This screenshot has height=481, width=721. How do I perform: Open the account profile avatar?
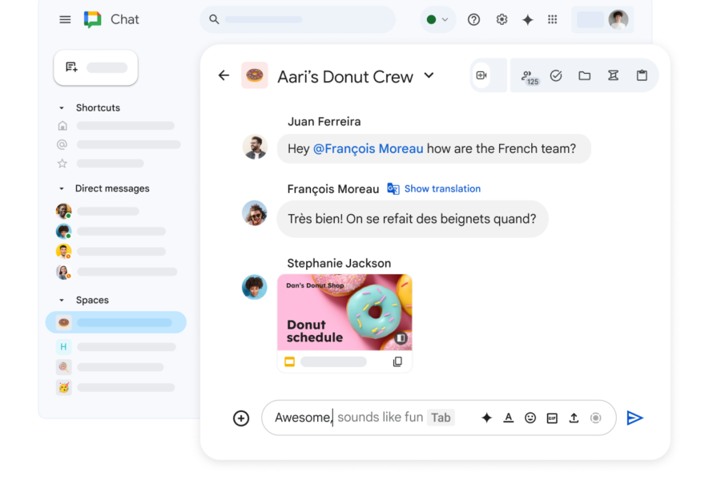pyautogui.click(x=618, y=19)
